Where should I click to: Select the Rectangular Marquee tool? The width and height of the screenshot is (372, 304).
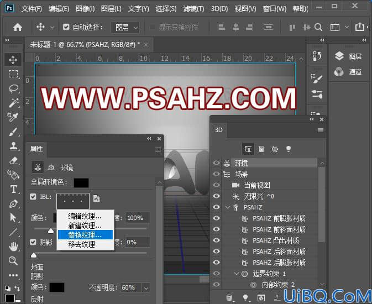(x=13, y=74)
